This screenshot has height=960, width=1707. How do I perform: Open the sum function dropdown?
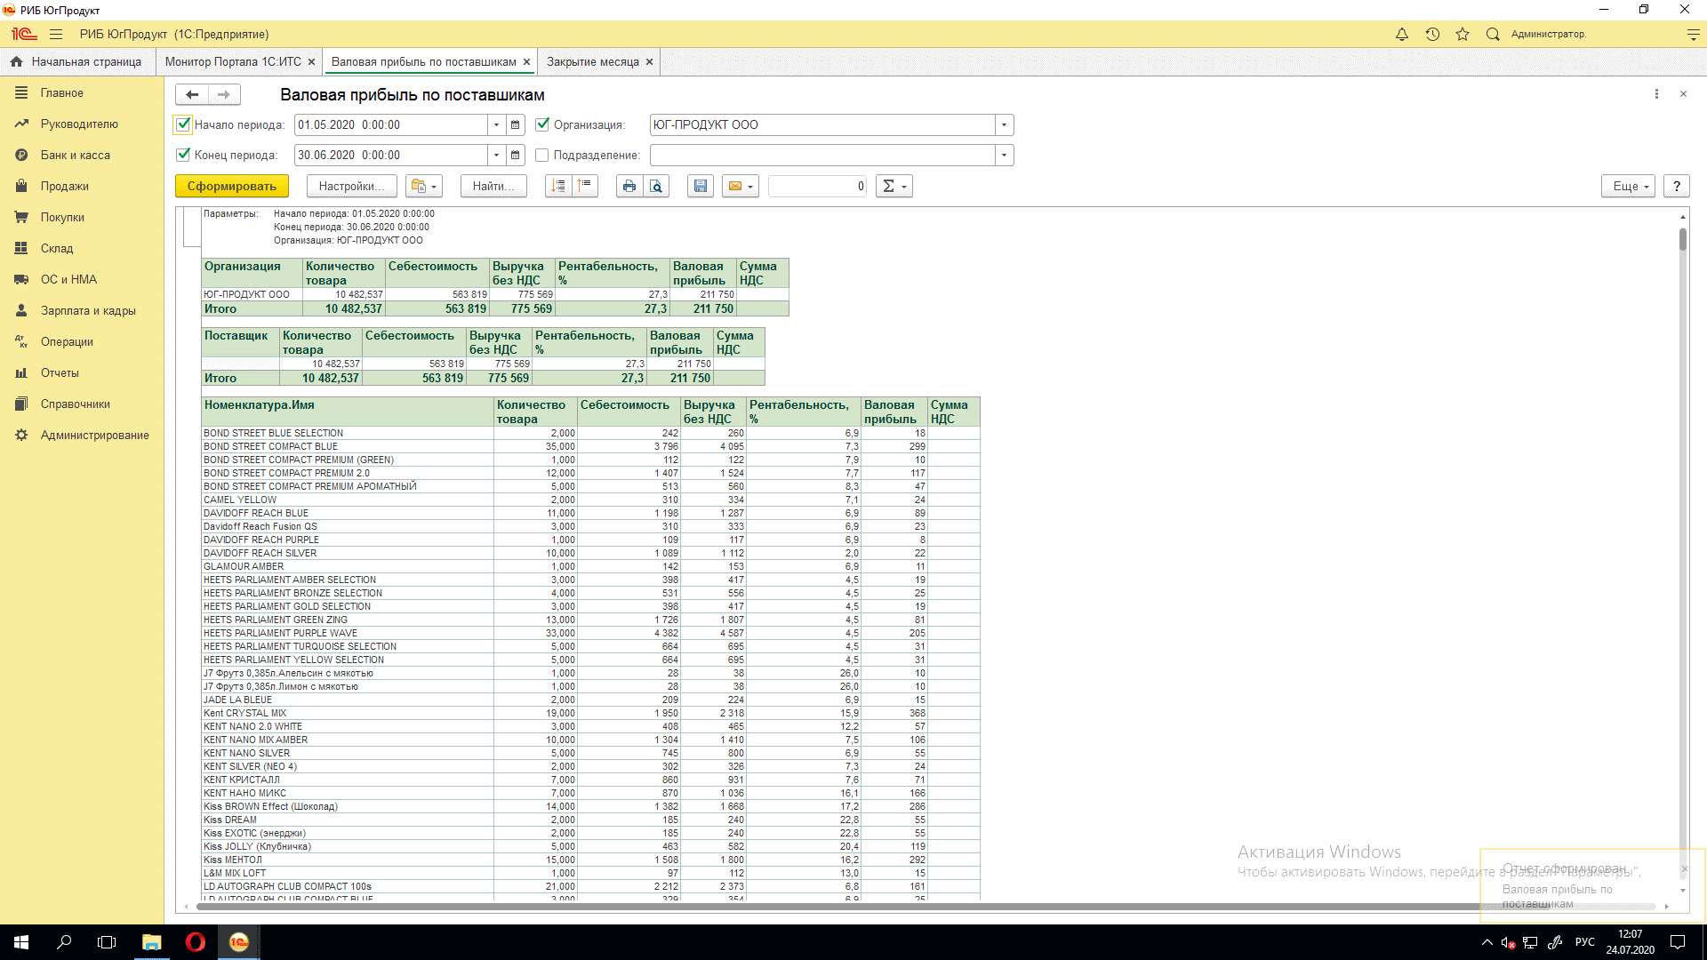[894, 186]
